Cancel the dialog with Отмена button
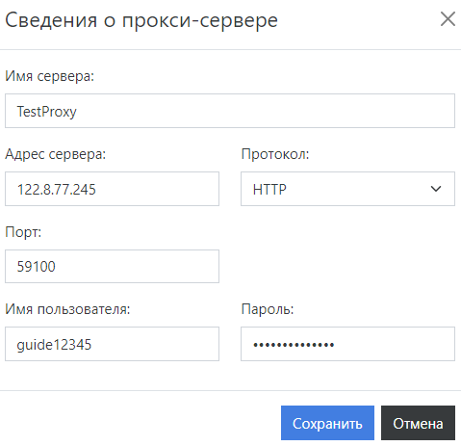The height and width of the screenshot is (446, 461). point(418,423)
